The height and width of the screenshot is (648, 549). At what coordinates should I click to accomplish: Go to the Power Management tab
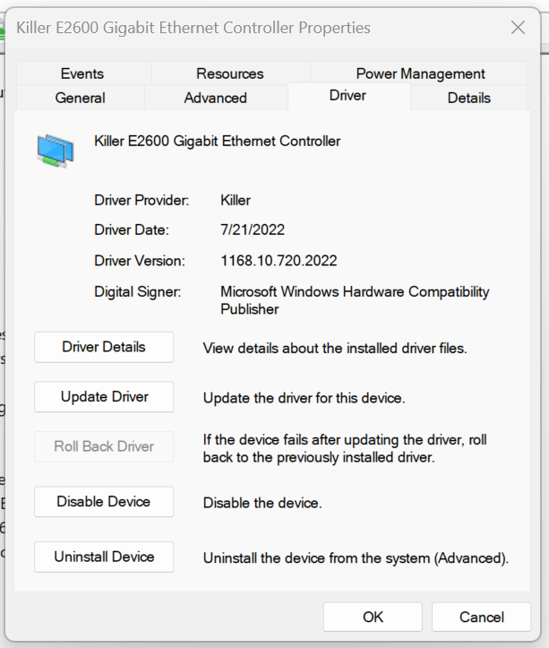tap(420, 73)
